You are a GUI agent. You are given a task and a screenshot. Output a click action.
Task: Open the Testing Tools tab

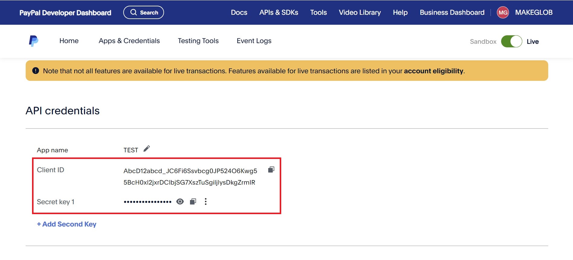(x=198, y=41)
